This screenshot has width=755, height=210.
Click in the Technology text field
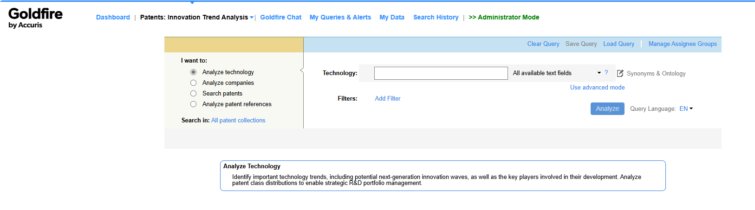441,73
